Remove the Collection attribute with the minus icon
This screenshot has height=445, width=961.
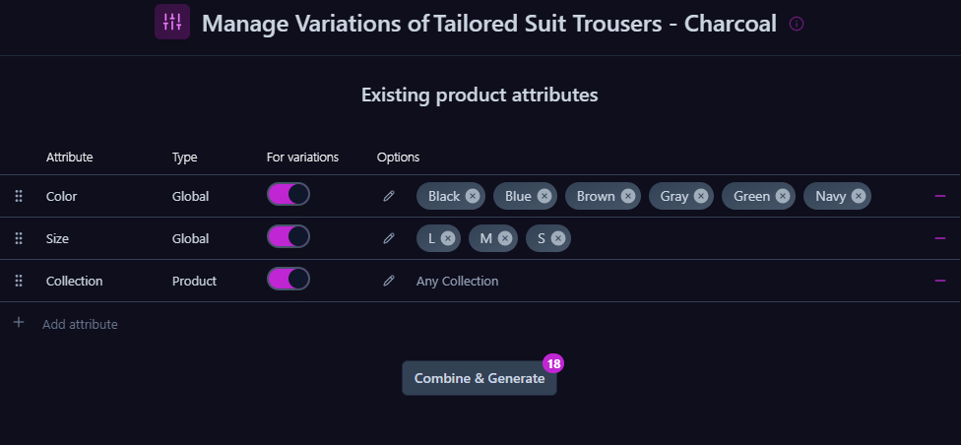pyautogui.click(x=940, y=281)
